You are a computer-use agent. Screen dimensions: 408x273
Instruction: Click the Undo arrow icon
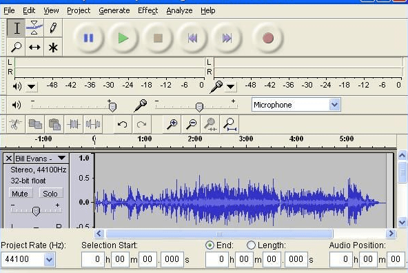tap(122, 124)
